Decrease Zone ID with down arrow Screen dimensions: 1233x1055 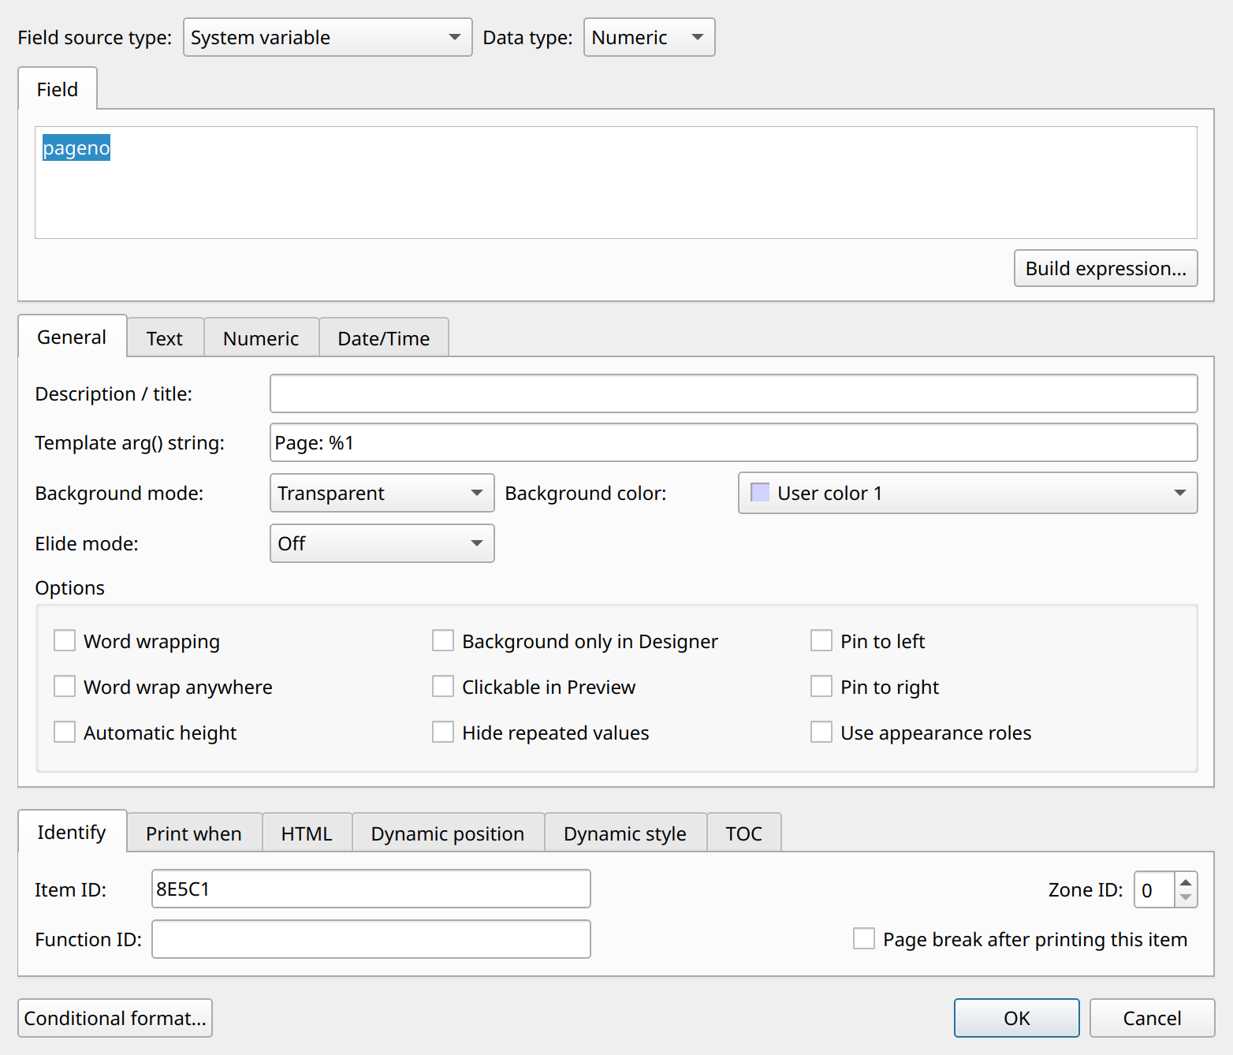pyautogui.click(x=1186, y=897)
